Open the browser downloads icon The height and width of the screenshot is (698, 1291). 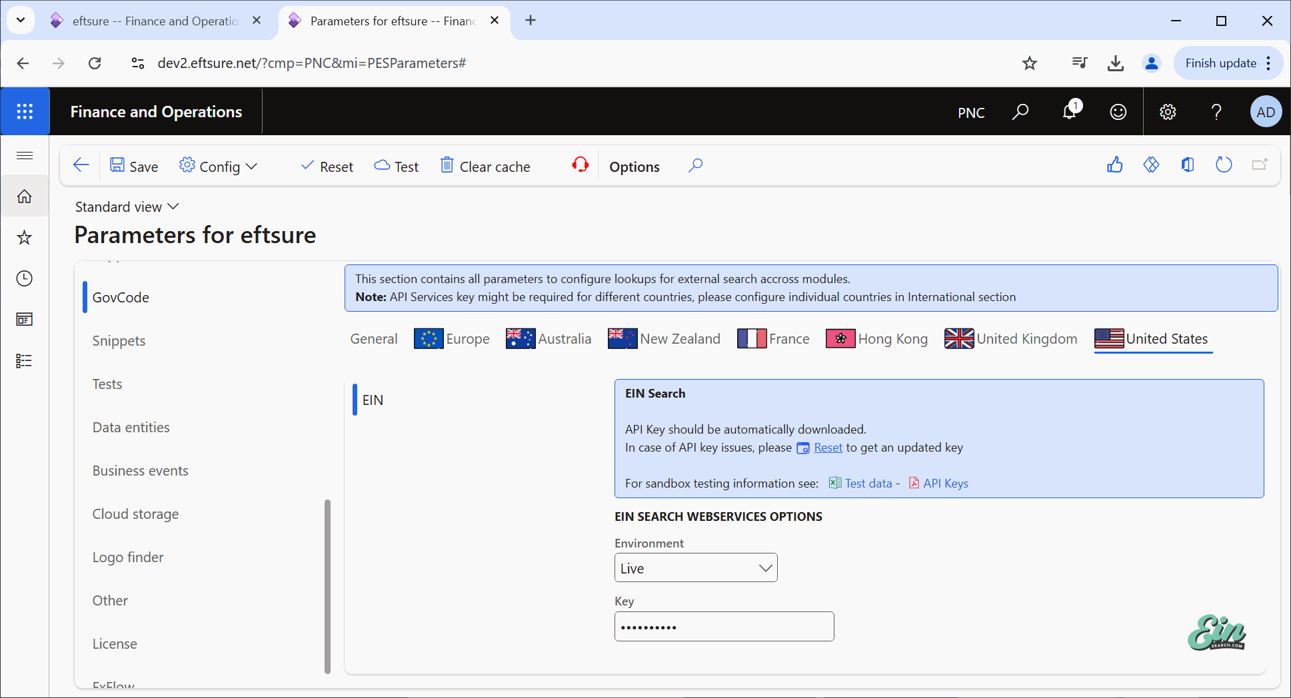[x=1116, y=63]
